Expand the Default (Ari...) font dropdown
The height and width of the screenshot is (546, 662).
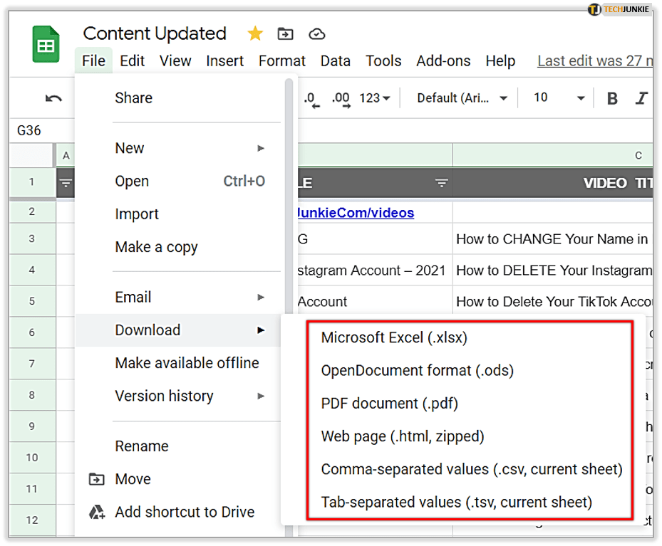click(x=462, y=98)
